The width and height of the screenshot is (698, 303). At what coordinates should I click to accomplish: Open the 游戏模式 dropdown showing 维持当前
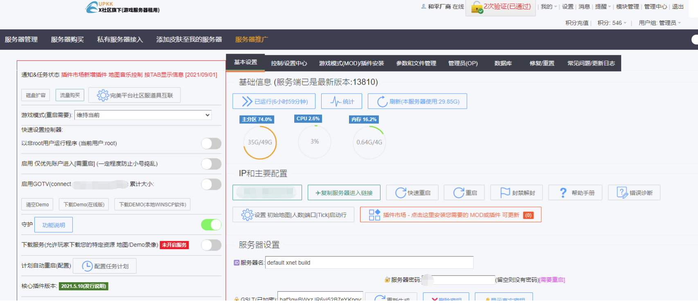coord(143,115)
